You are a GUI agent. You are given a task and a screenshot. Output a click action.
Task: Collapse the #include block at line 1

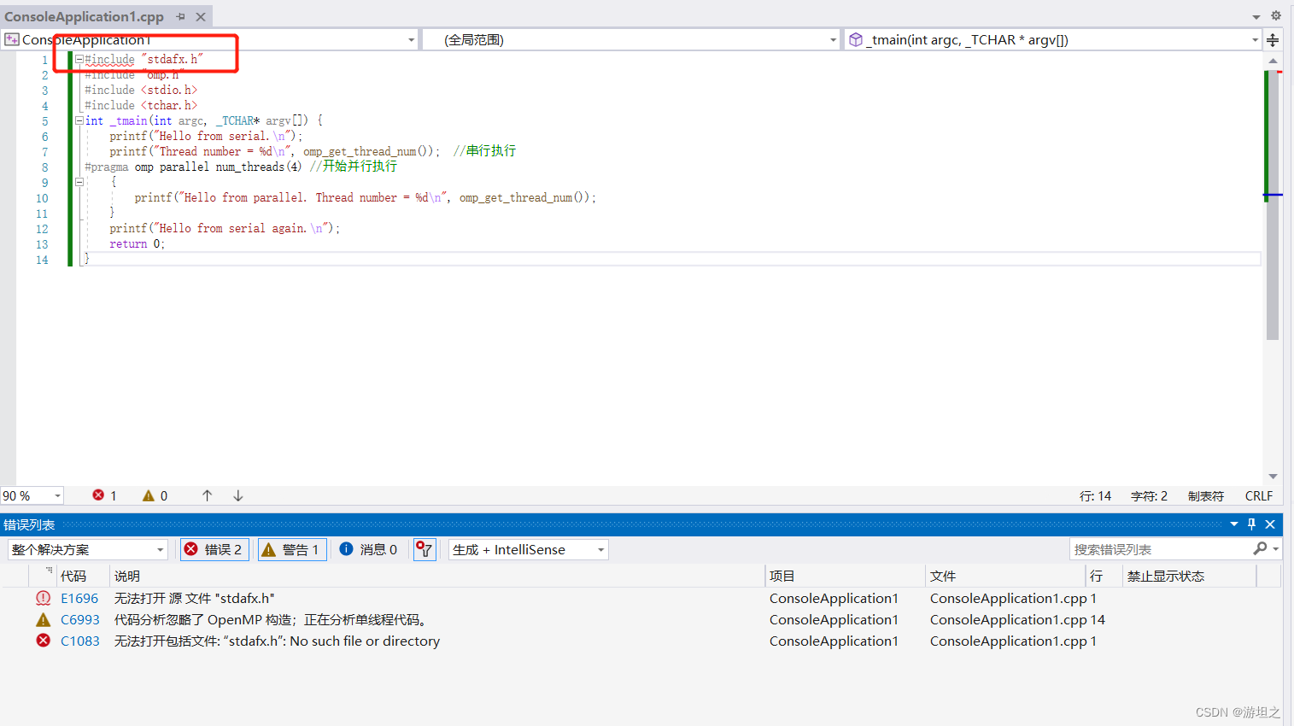(x=79, y=60)
